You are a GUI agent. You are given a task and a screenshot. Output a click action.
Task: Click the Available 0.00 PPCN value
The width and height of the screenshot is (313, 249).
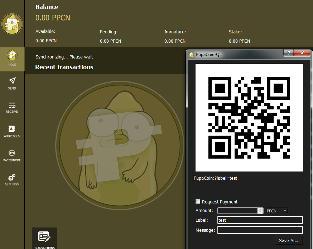point(46,41)
